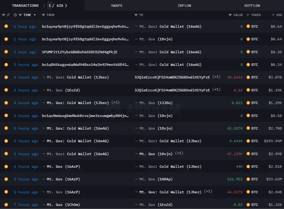Click Bitcoin icon in first transaction row
The width and height of the screenshot is (284, 209).
pos(6,26)
